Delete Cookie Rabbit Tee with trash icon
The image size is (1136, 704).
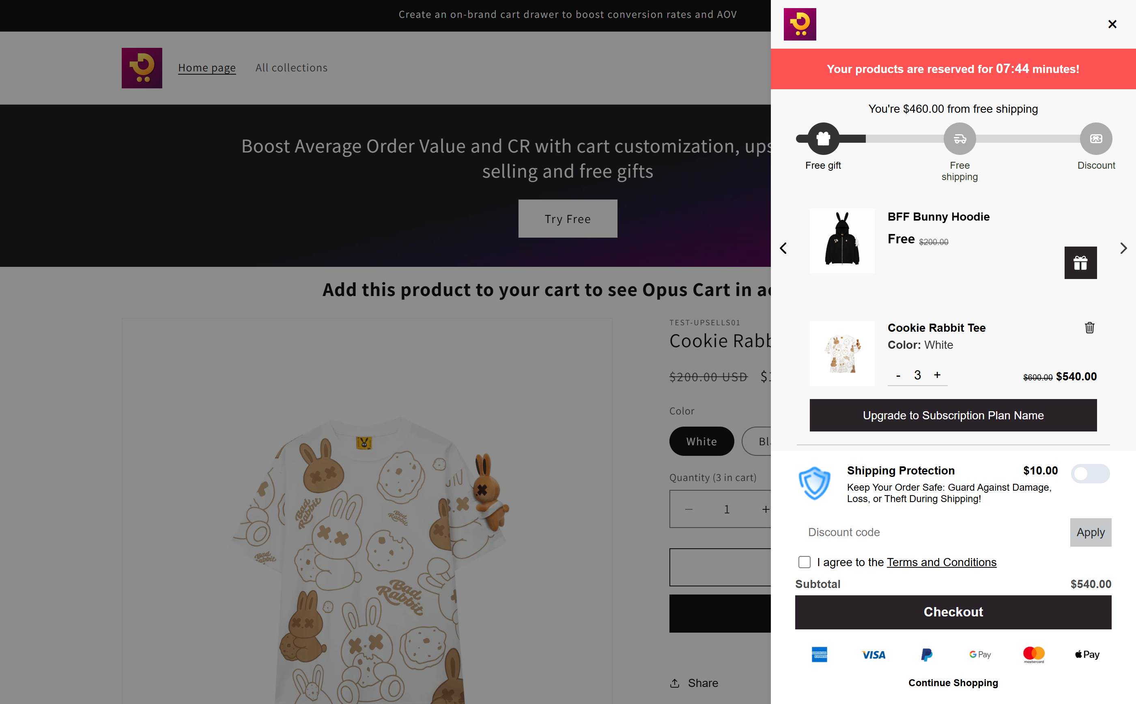click(x=1089, y=328)
